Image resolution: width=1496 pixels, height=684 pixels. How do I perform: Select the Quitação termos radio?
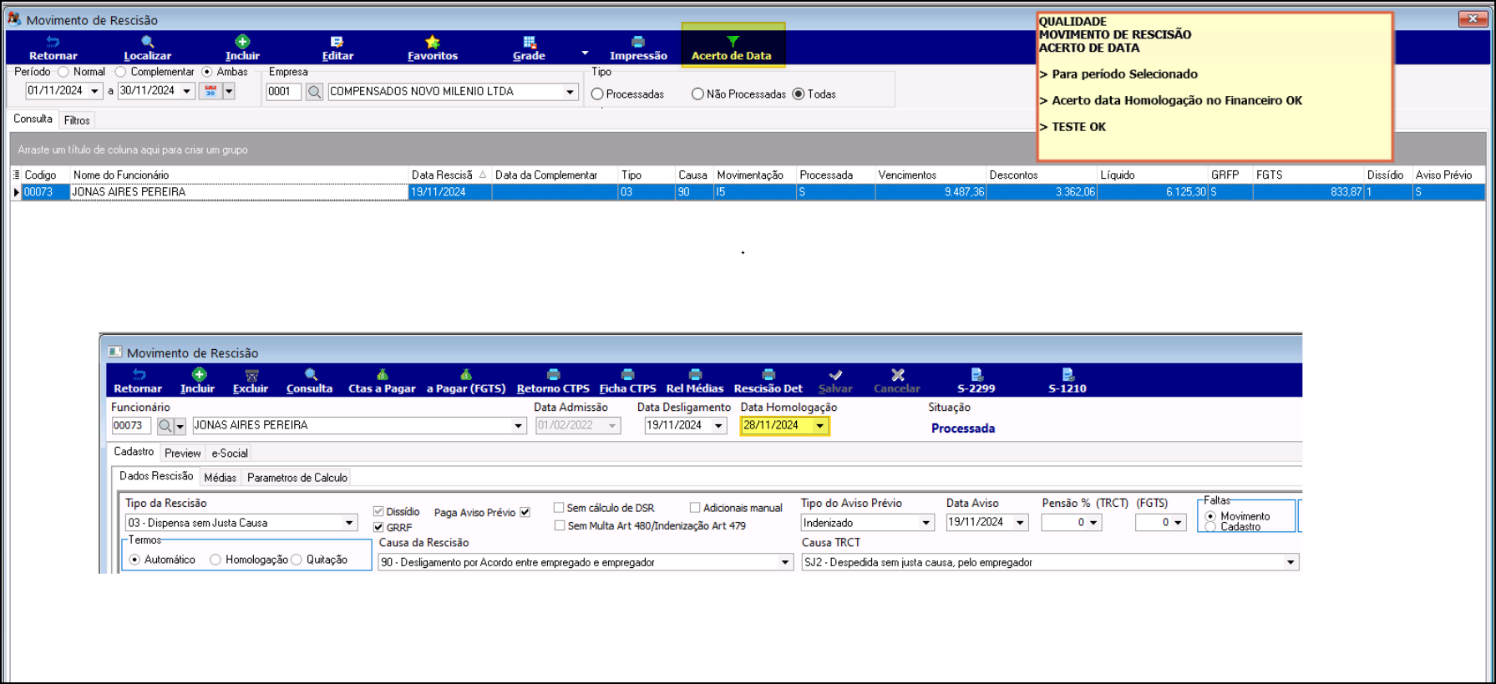point(296,560)
